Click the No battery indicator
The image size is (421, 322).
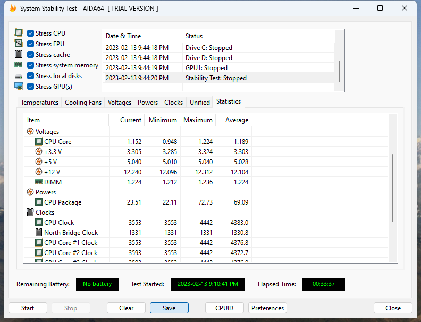[x=97, y=284]
